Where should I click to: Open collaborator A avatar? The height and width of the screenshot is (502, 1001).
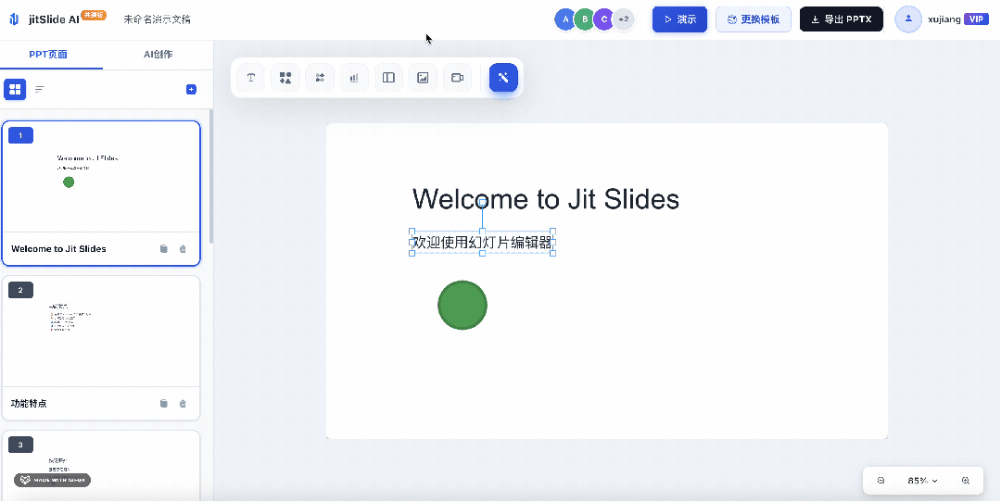565,19
